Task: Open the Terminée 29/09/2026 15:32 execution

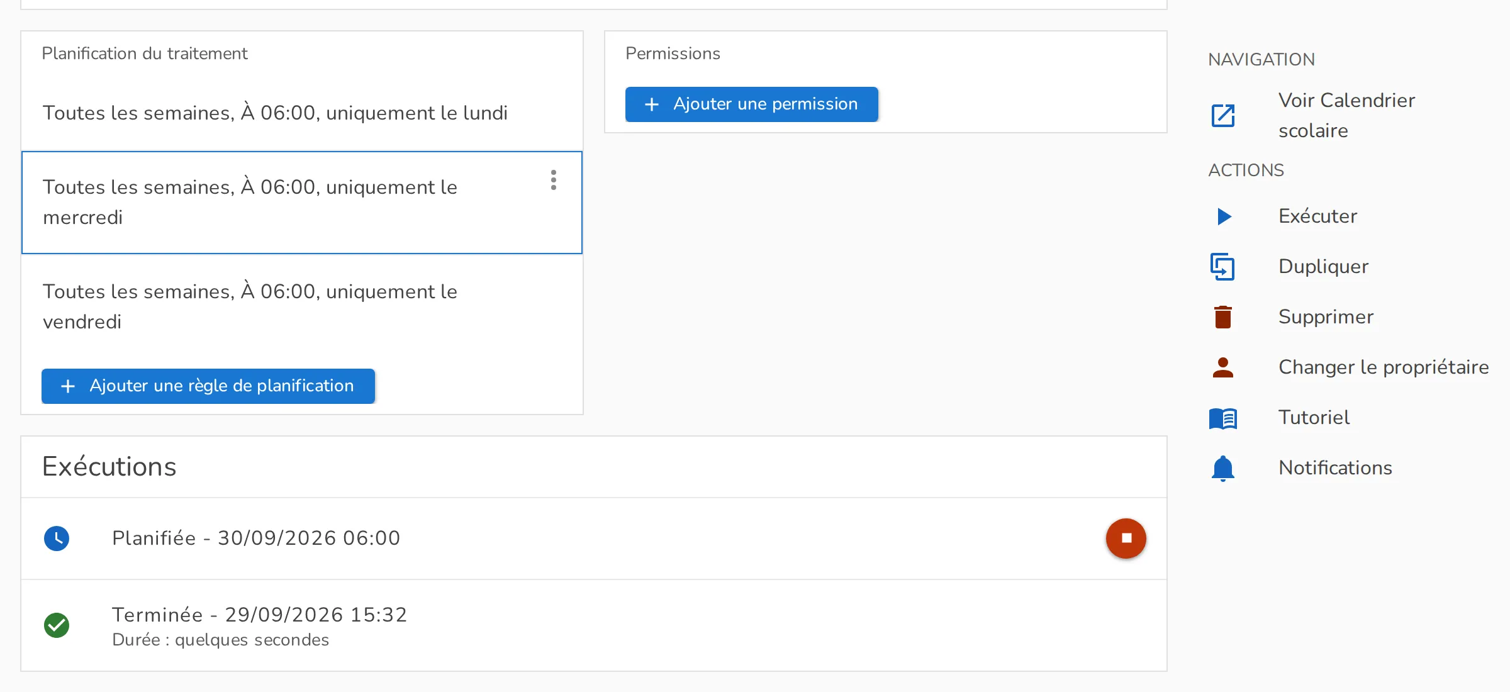Action: tap(594, 625)
